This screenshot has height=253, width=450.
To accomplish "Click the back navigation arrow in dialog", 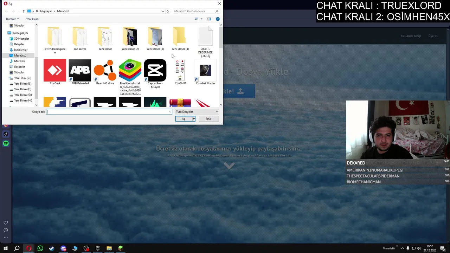I will [6, 11].
